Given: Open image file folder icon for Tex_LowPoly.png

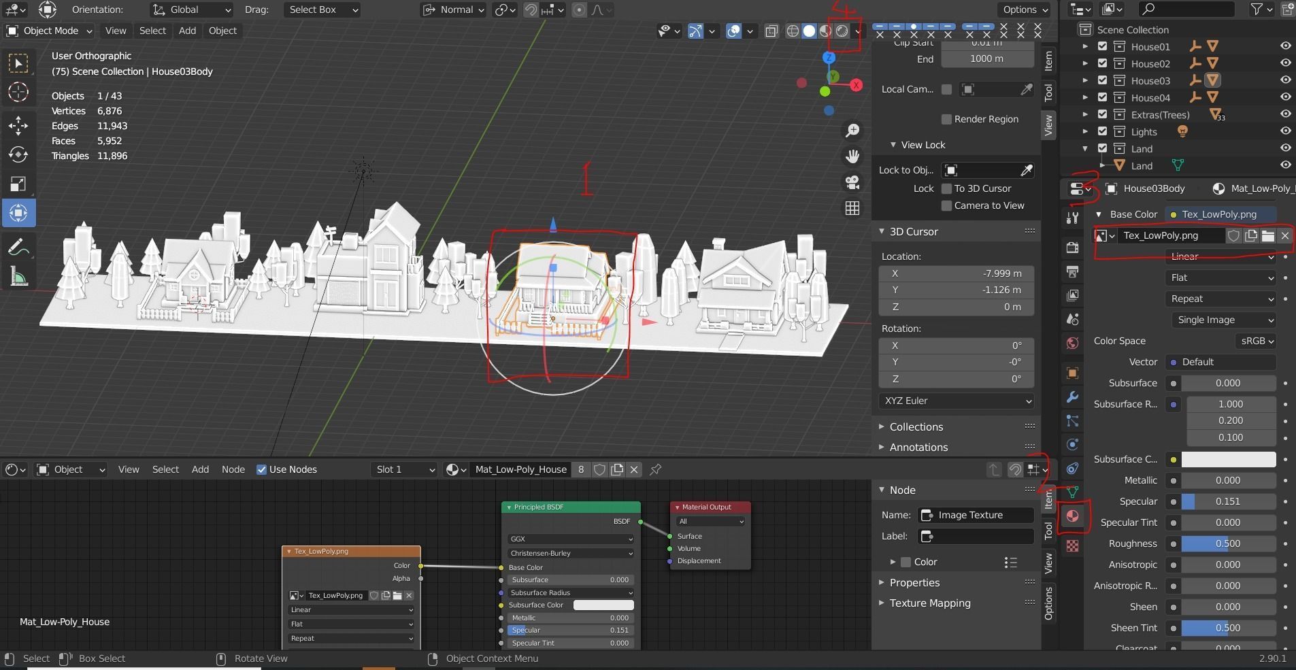Looking at the screenshot, I should coord(1267,235).
